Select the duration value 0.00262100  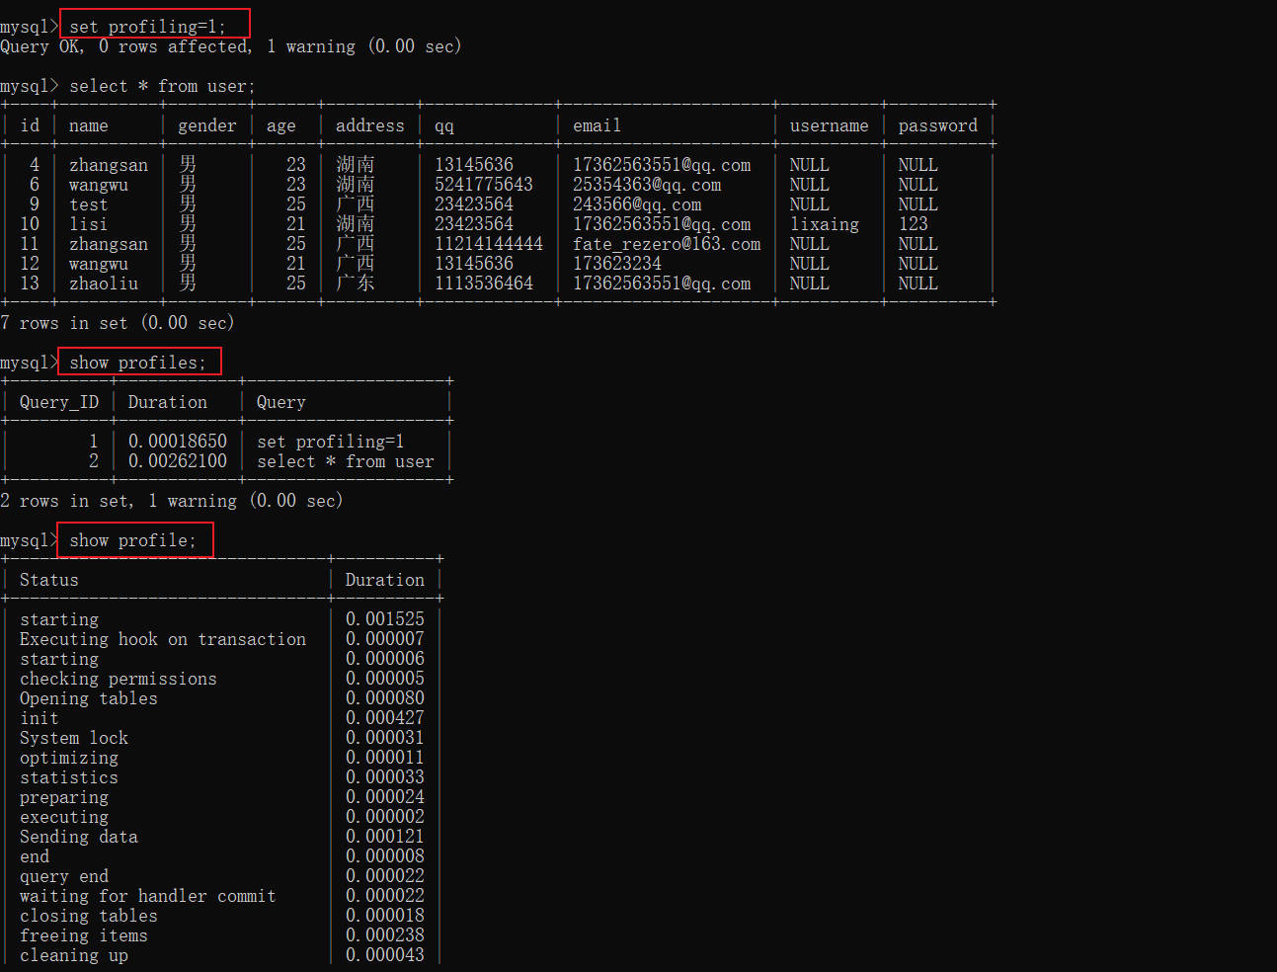point(178,461)
